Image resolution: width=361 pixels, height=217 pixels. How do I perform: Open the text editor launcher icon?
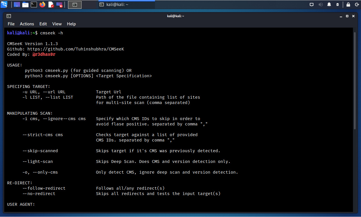click(51, 5)
